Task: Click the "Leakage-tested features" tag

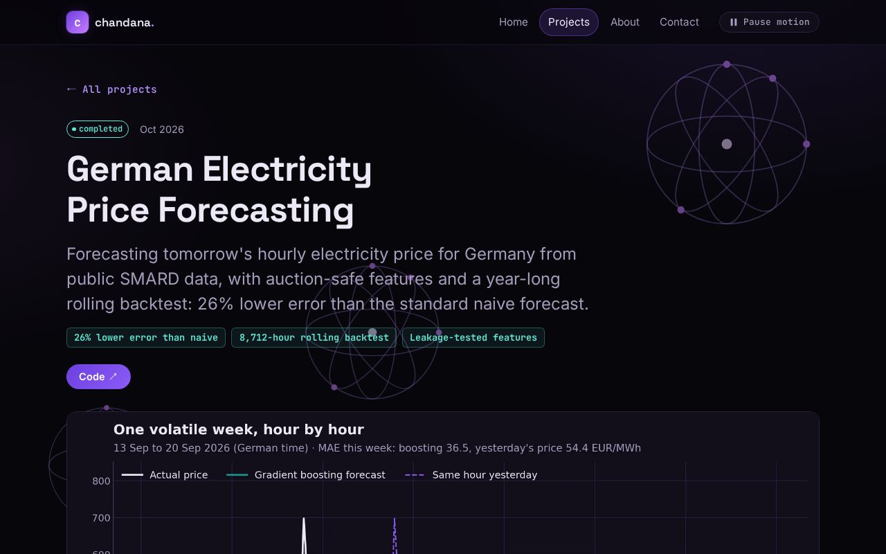Action: [x=473, y=338]
